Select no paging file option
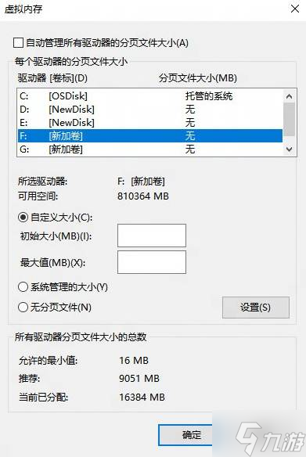 23,308
